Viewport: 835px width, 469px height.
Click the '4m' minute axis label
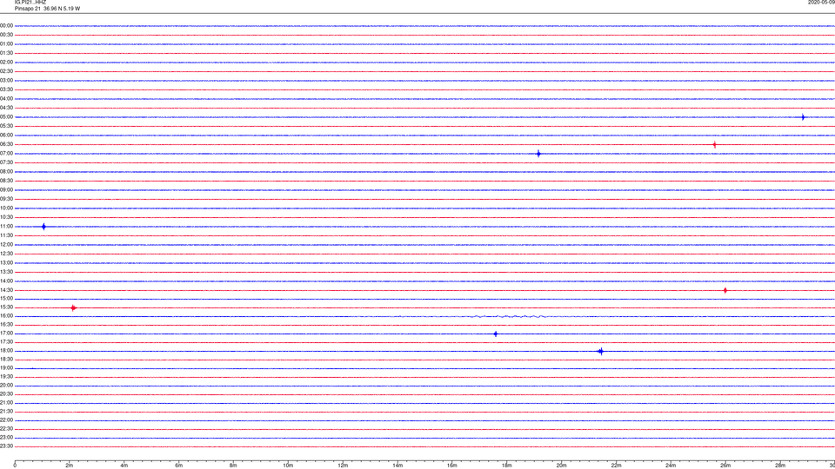tap(124, 466)
